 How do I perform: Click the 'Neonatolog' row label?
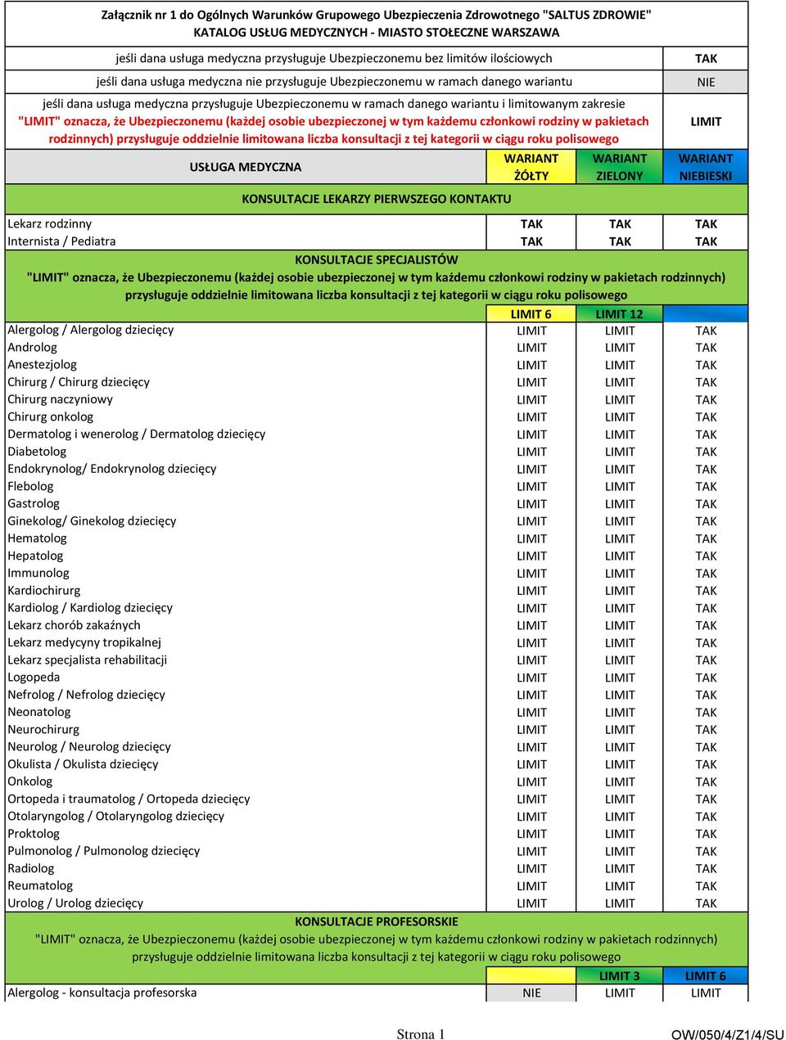[x=39, y=712]
